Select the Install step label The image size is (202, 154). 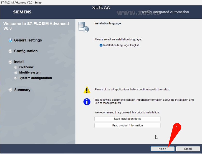pyautogui.click(x=19, y=62)
